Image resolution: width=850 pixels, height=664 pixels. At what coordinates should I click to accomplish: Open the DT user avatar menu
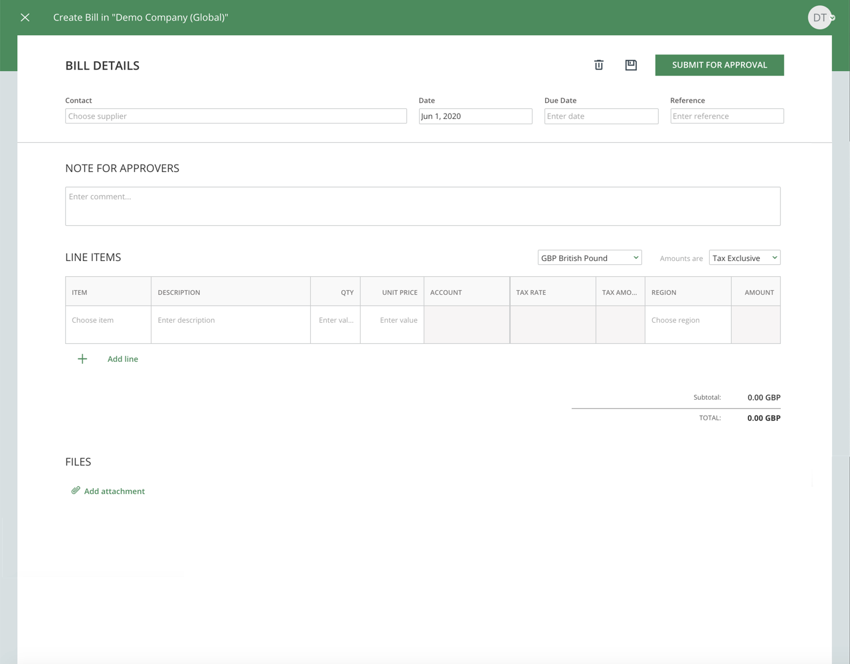[x=819, y=17]
